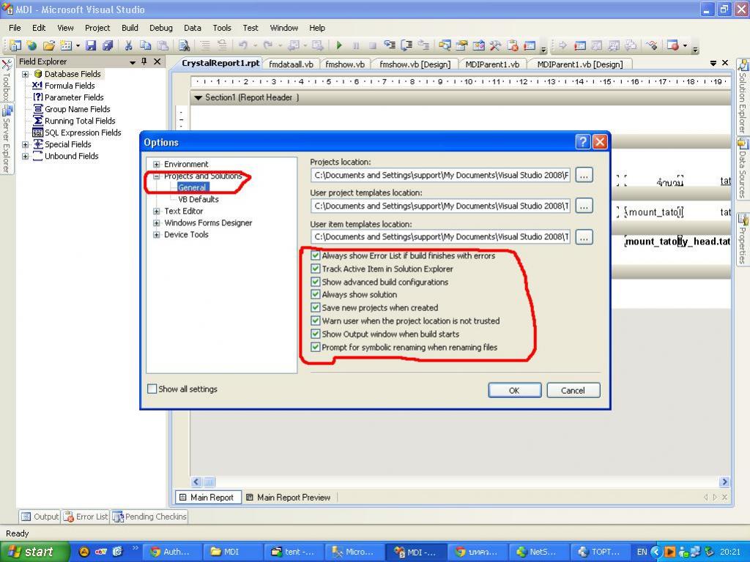Screen dimensions: 750x562
Task: Open the Object Browser toolbar icon
Action: pyautogui.click(x=479, y=45)
